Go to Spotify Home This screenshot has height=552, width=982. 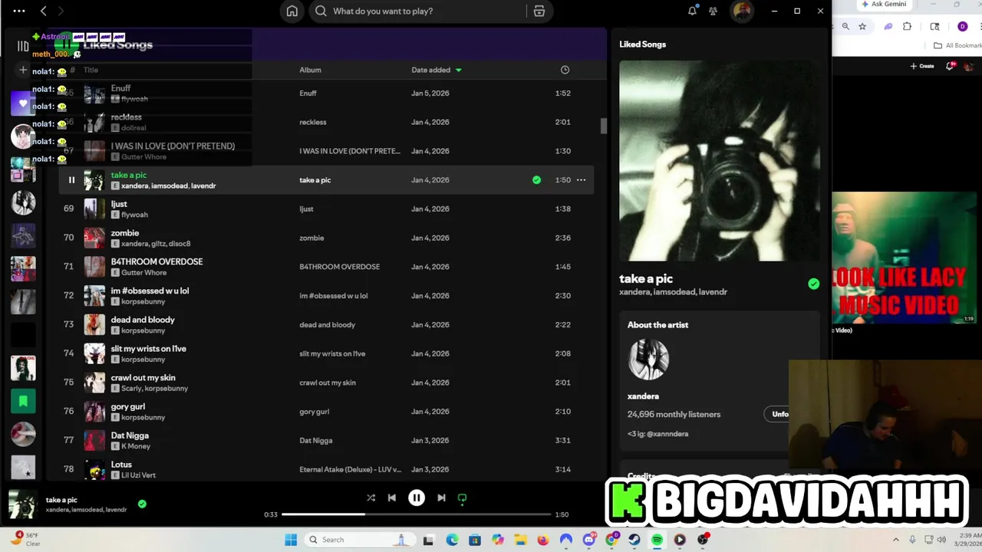coord(292,11)
